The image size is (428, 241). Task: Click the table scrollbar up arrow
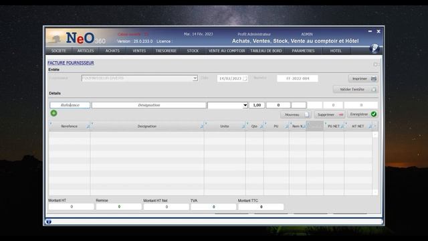375,135
